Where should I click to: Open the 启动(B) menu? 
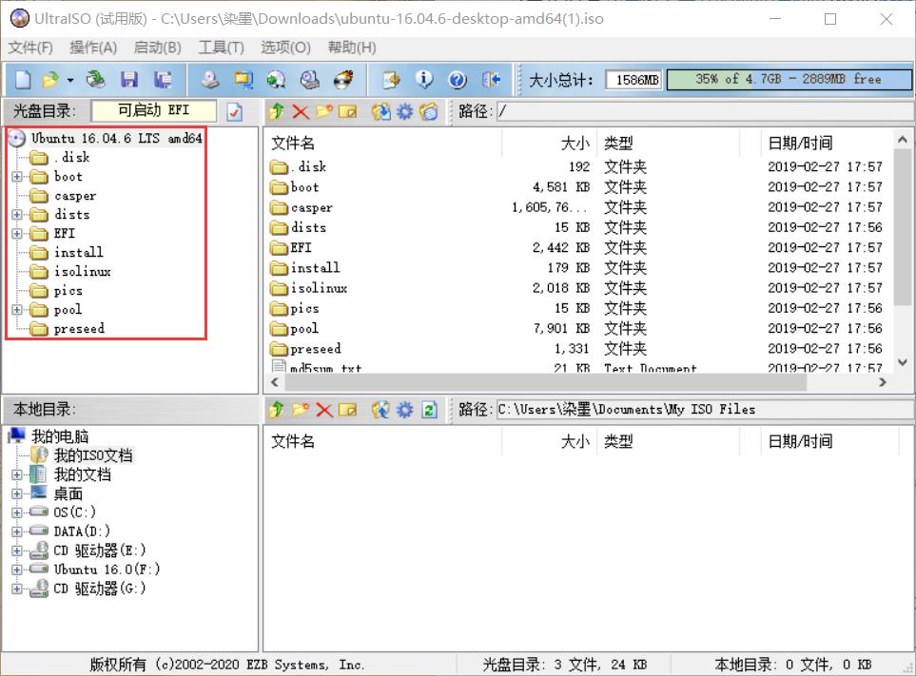157,48
